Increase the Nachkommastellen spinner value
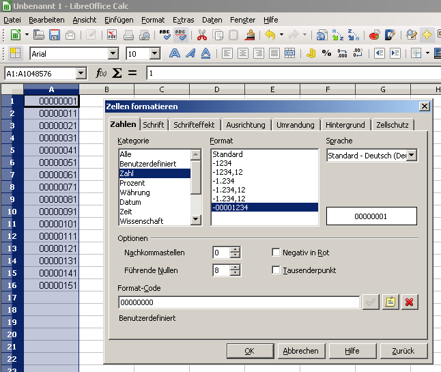The width and height of the screenshot is (441, 372). tap(235, 249)
